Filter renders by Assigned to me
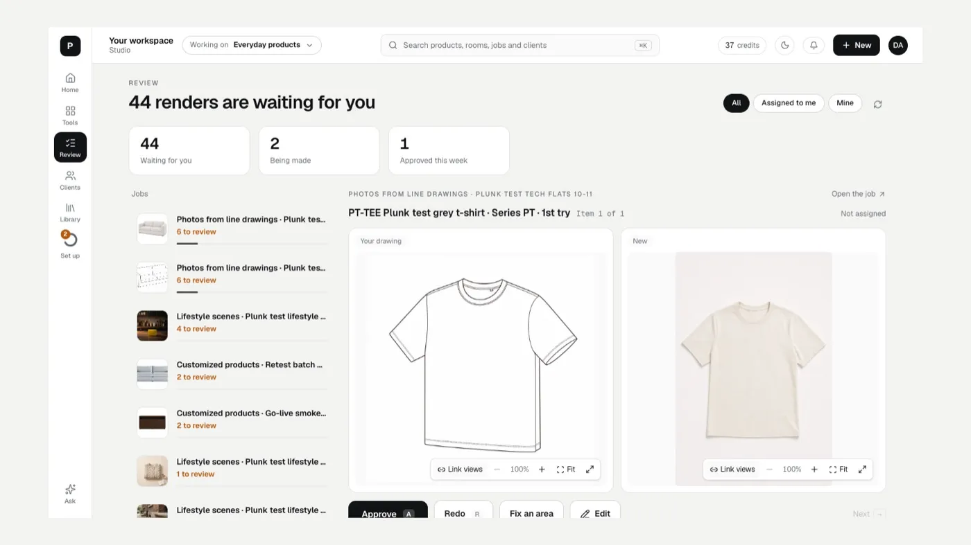971x545 pixels. (x=789, y=103)
